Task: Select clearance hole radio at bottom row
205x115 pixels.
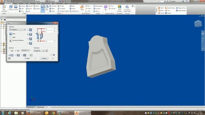Action: point(16,55)
